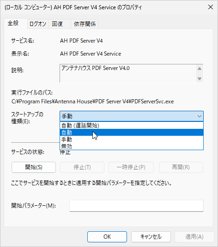Viewport: 218px width, 247px height.
Task: Click display name AH PDF Server V4 Service
Action: pos(91,54)
